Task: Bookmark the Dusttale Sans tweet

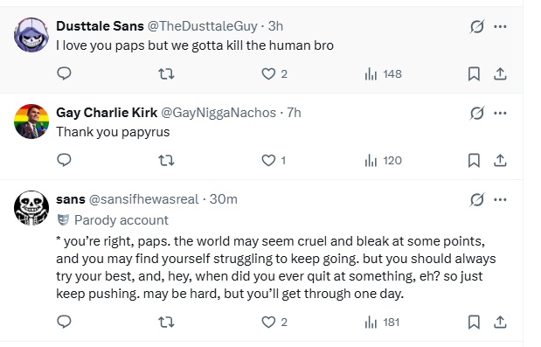Action: click(474, 73)
